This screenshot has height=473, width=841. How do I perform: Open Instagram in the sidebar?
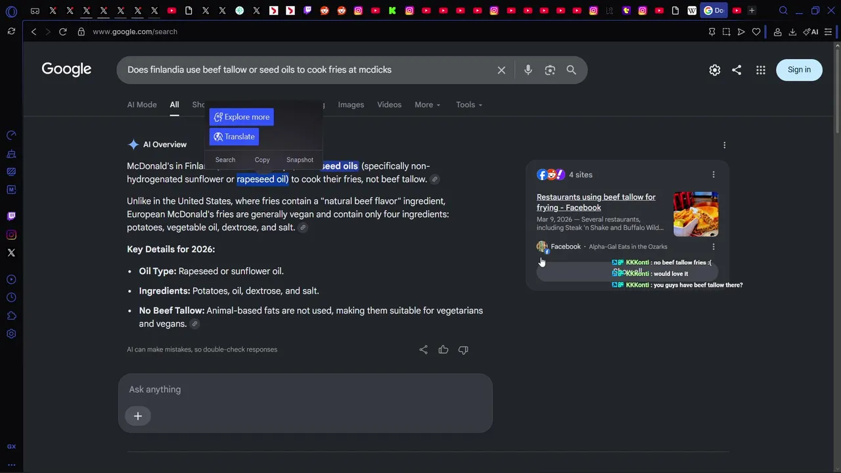coord(11,235)
